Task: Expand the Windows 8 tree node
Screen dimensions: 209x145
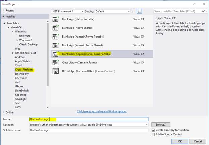Action: tap(17, 40)
